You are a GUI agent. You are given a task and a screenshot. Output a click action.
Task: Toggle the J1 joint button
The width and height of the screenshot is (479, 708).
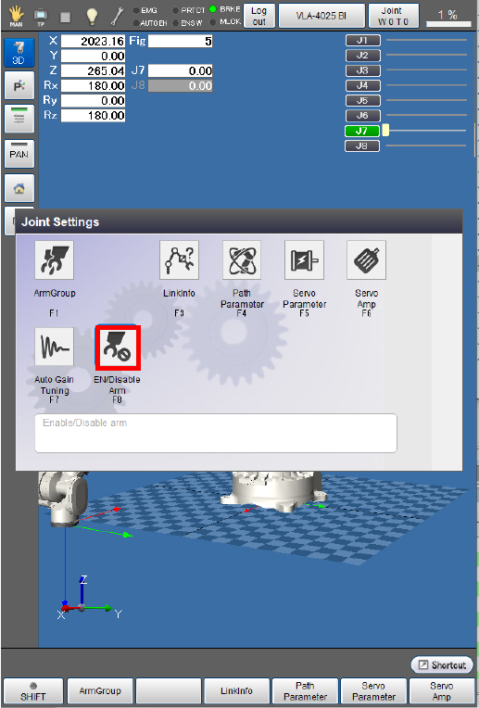tap(363, 41)
